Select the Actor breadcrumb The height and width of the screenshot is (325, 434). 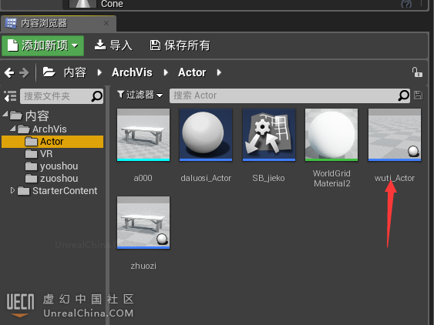coord(192,72)
